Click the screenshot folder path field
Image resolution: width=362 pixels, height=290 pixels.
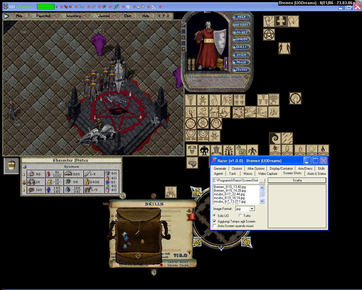coord(236,180)
